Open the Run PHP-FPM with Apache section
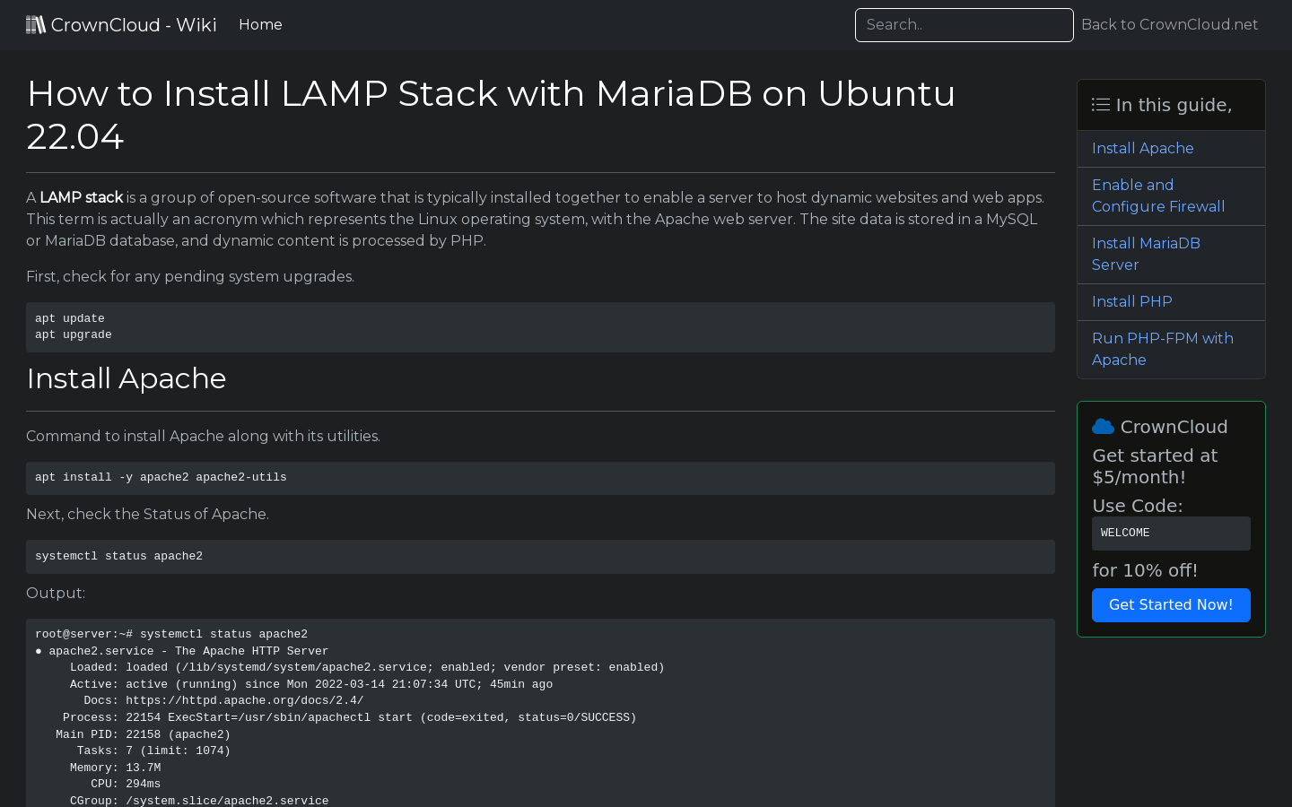 [x=1163, y=349]
